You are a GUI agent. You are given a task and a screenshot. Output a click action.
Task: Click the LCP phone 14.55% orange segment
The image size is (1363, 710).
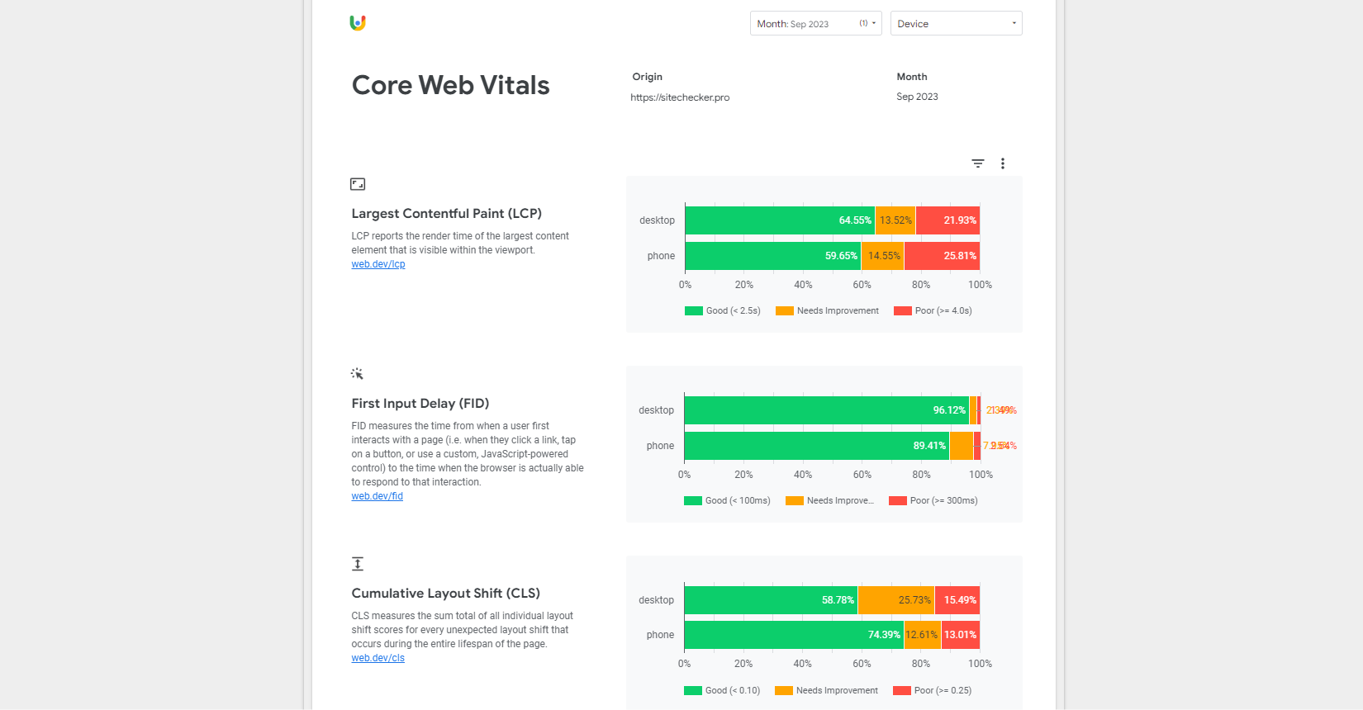(x=883, y=256)
